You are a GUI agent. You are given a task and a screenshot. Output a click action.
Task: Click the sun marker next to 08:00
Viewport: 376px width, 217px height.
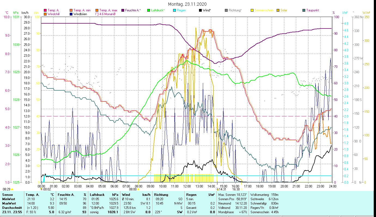(138, 189)
